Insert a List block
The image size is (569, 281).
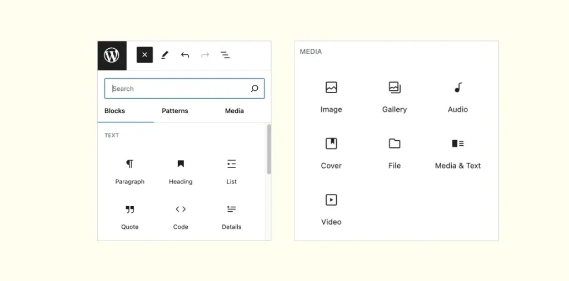pos(232,172)
